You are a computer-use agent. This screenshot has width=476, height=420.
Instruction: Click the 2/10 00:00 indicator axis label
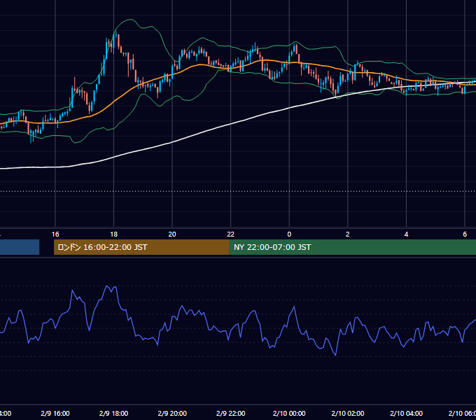pos(289,413)
